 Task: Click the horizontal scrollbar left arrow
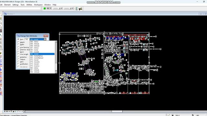24,111
